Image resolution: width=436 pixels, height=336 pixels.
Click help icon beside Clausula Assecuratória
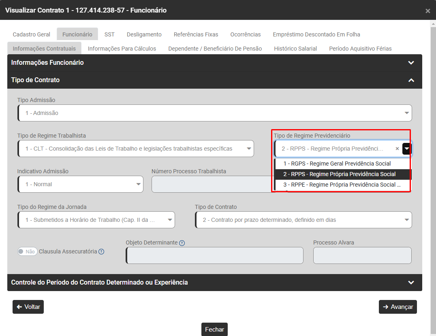(x=101, y=251)
